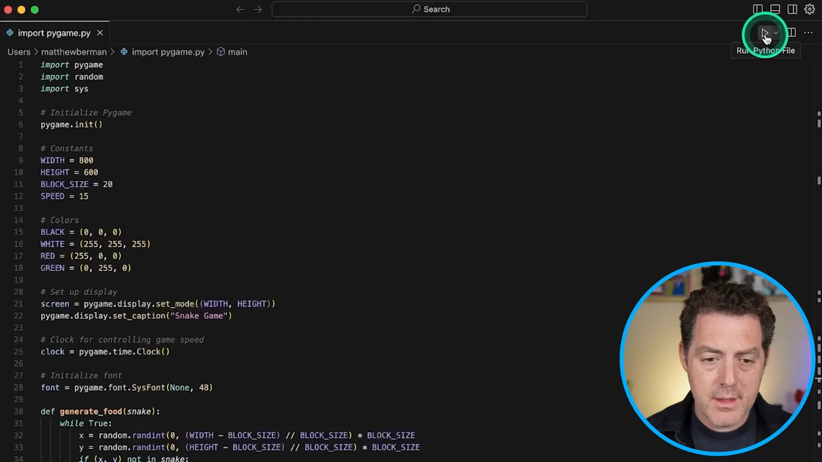Click the cube symbol icon before main
This screenshot has width=822, height=462.
(221, 52)
